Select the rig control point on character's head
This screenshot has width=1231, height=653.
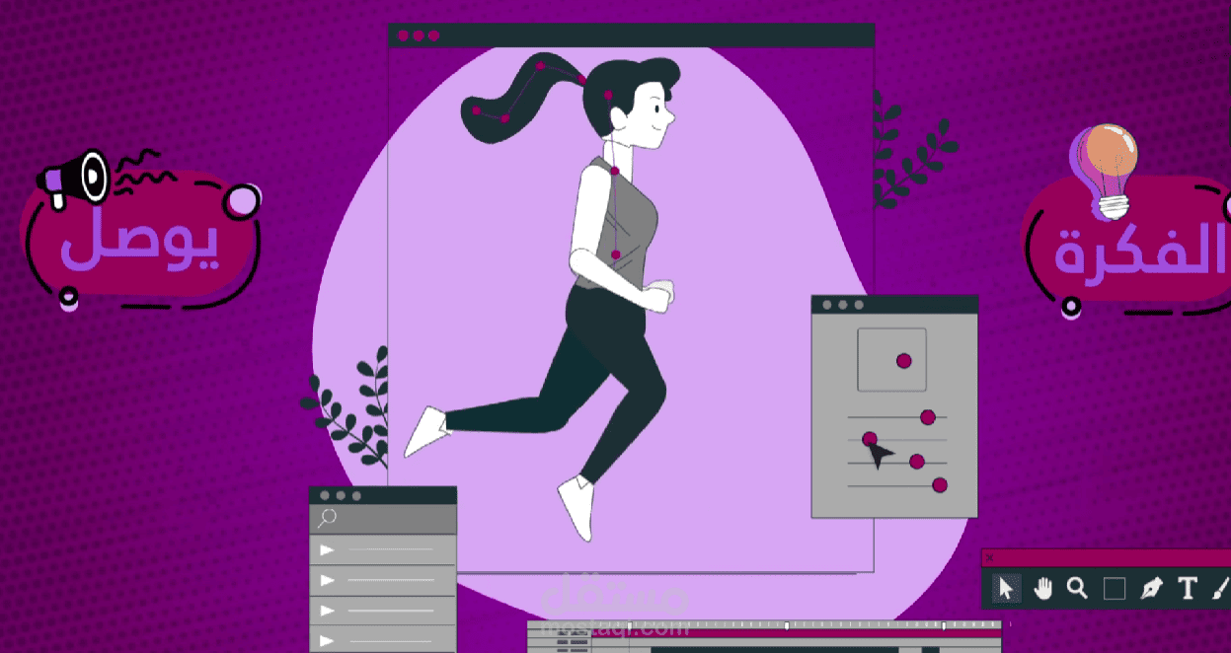[x=608, y=96]
